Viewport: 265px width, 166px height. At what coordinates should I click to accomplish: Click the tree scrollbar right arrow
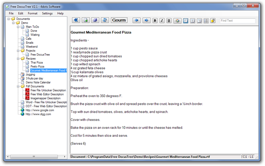[x=65, y=157]
